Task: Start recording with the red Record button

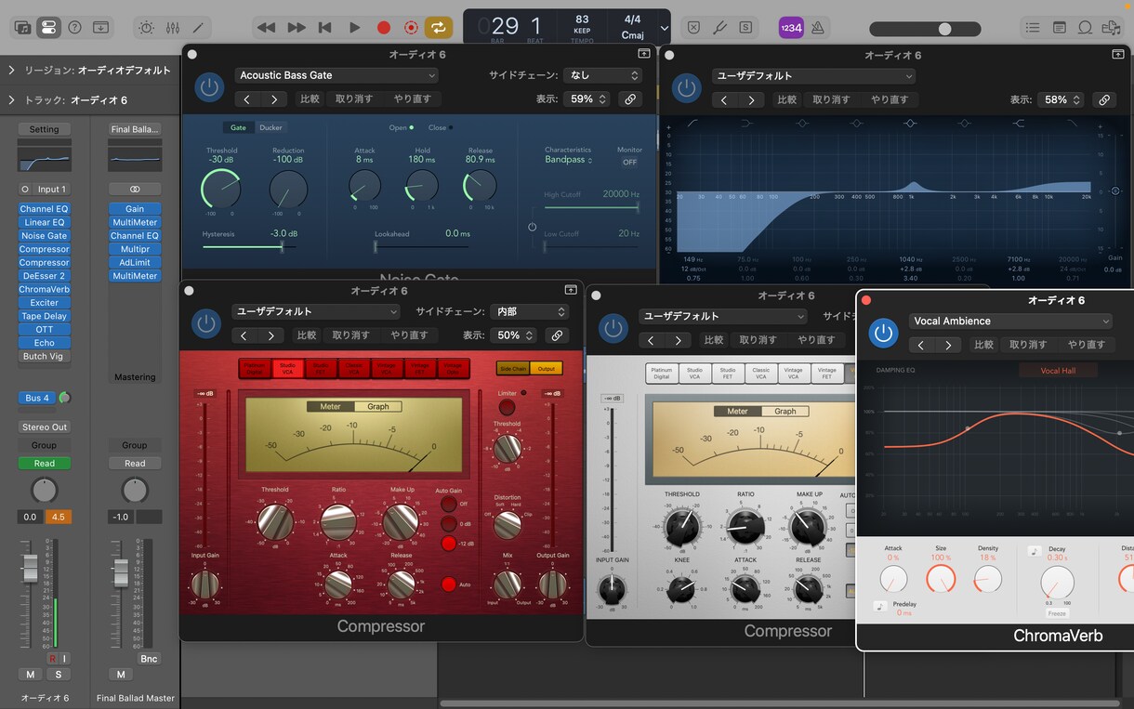Action: (x=383, y=28)
